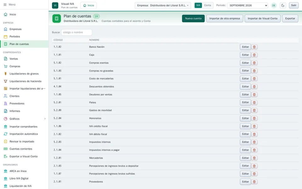Image resolution: width=302 pixels, height=189 pixels.
Task: Click Importar de Visual Conta button
Action: (262, 19)
